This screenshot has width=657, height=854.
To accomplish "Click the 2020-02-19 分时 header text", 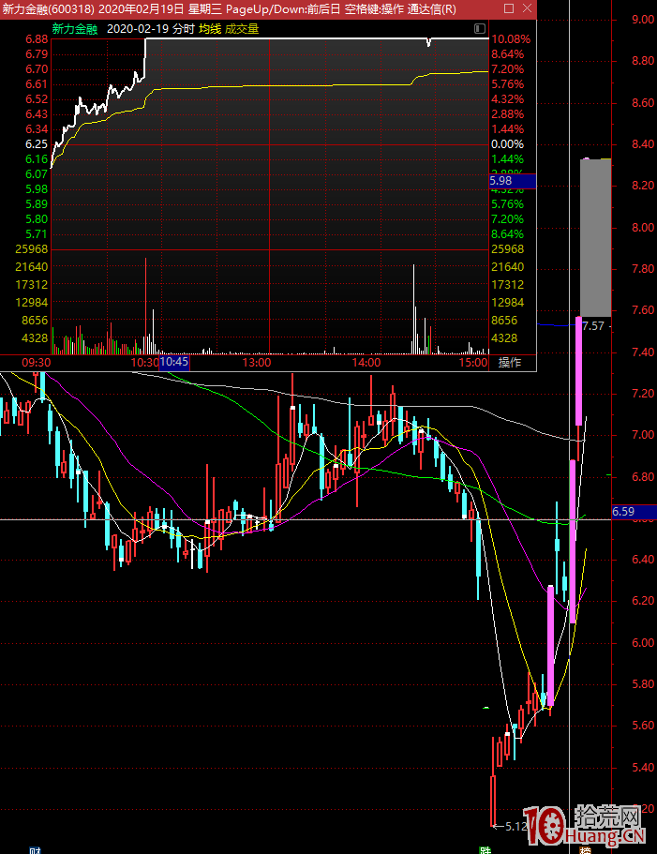I will 151,29.
